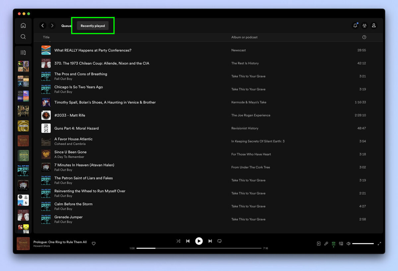Open Guns Part 4: Moral Hazard cover

tap(46, 128)
